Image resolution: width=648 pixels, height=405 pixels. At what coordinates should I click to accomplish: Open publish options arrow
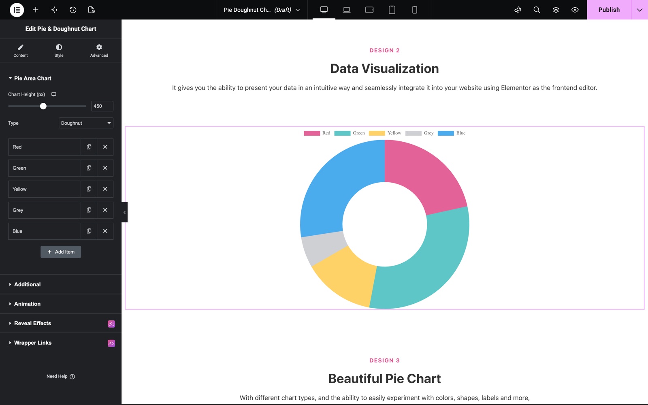[639, 10]
